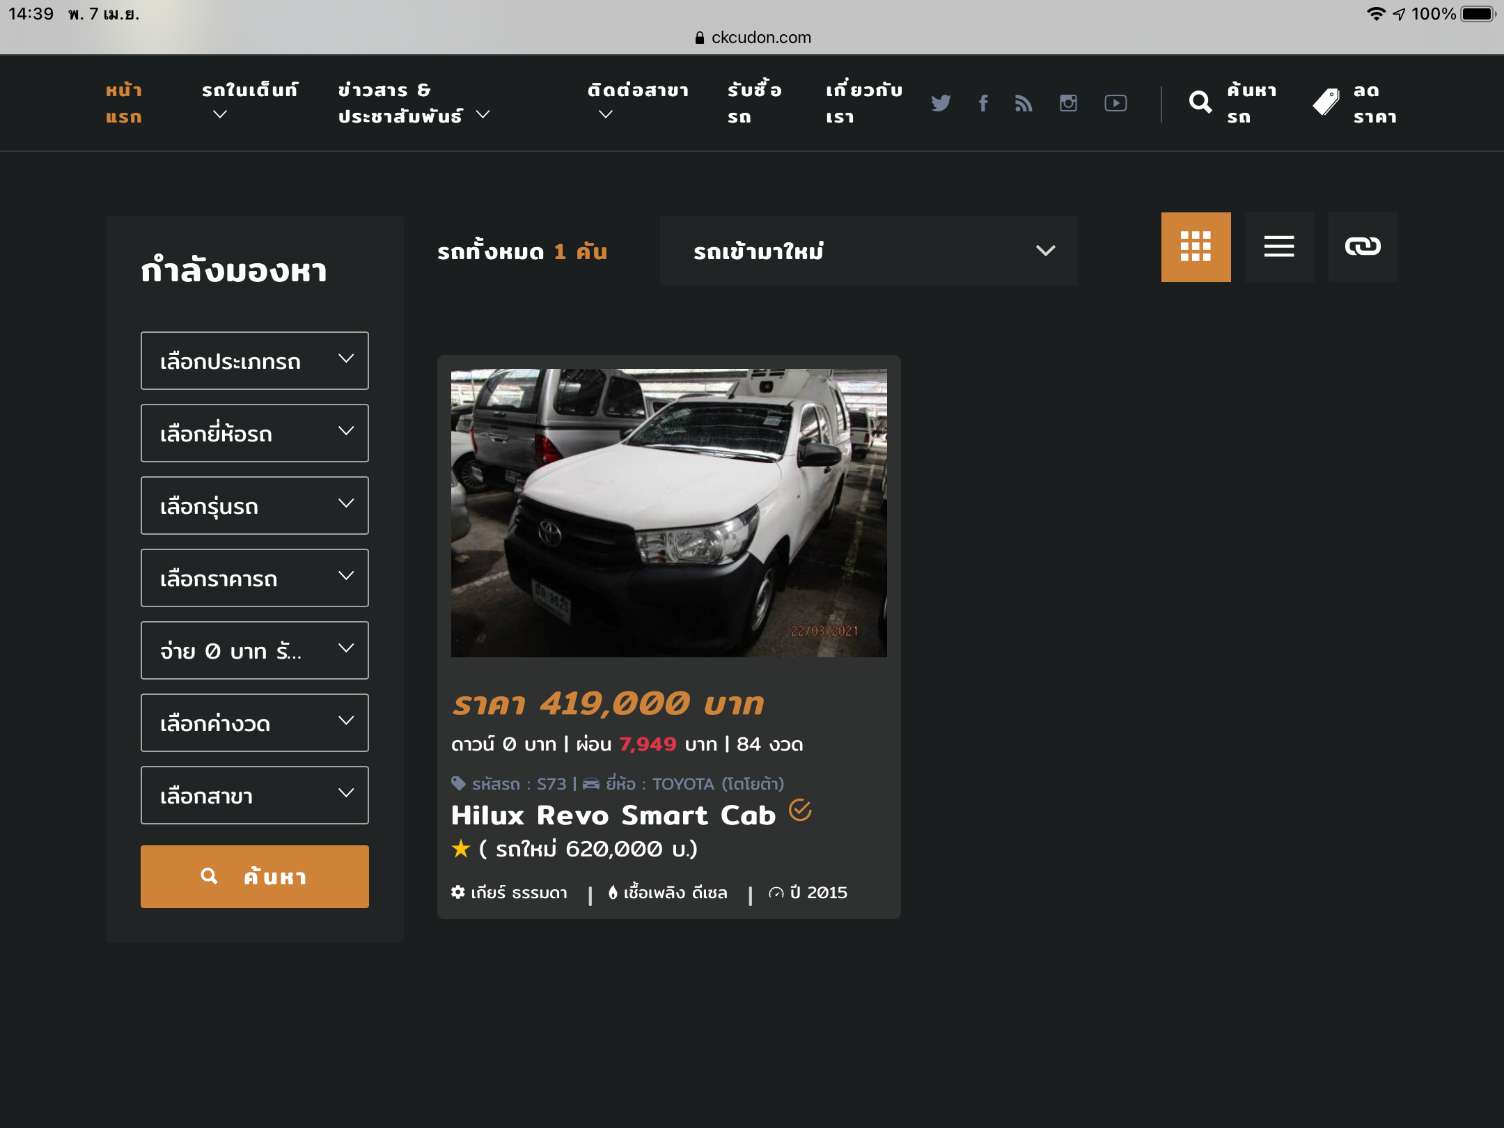
Task: Open the Instagram social icon
Action: (1068, 103)
